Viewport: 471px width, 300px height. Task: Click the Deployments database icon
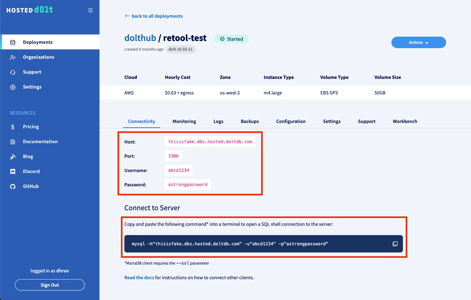[13, 42]
